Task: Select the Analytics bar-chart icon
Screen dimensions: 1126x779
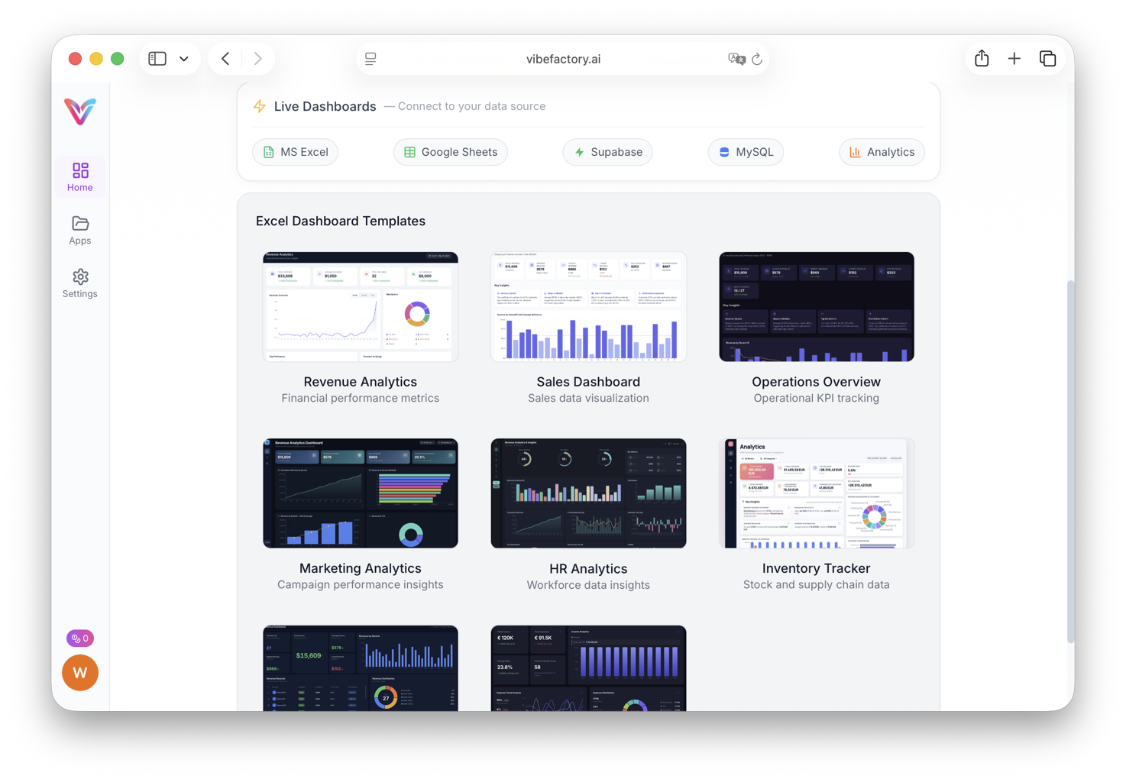Action: 855,152
